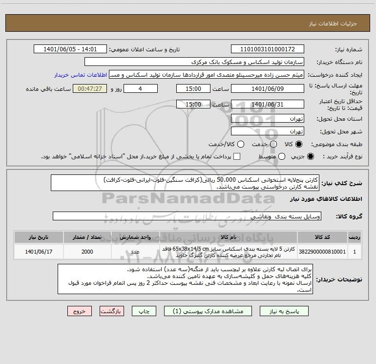
Task: Toggle the اسناد خزانه اسلامی payment checkbox
Action: coord(237,156)
